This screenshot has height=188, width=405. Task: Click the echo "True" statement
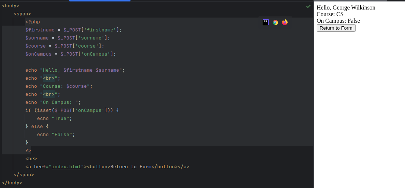point(54,119)
